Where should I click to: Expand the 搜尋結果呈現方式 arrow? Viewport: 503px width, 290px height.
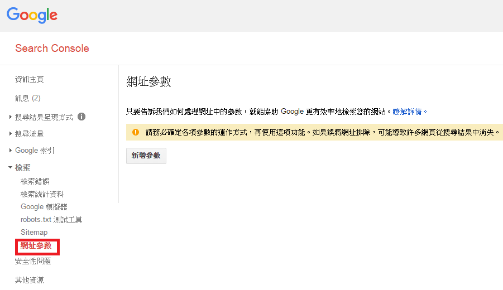(x=10, y=117)
